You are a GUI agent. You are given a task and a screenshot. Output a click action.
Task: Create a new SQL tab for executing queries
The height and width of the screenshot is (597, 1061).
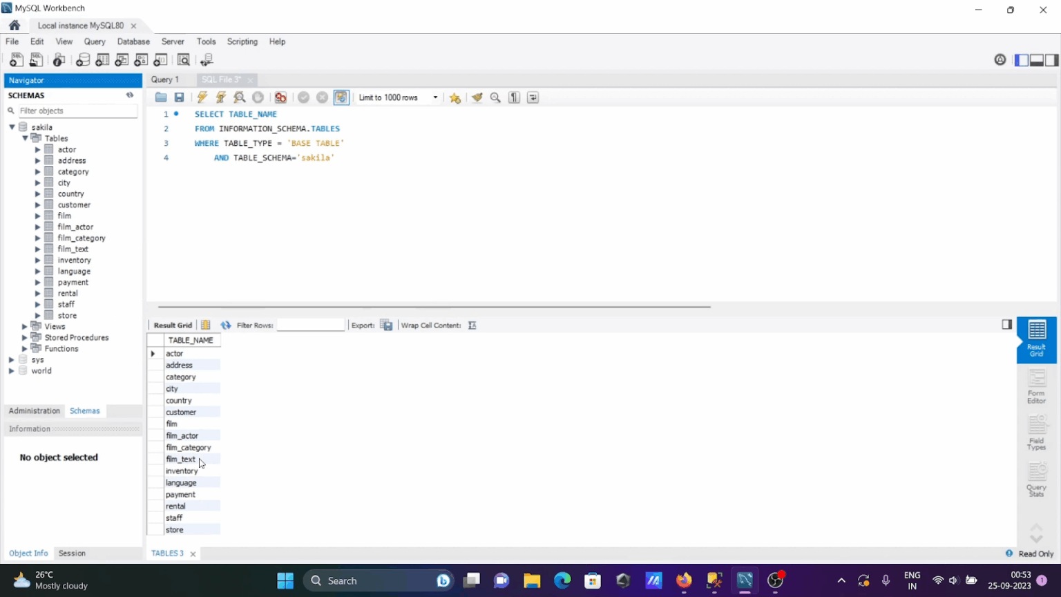coord(16,60)
